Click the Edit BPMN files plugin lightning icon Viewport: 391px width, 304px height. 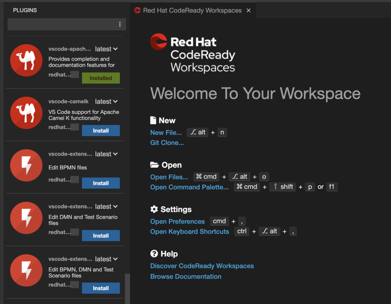coord(26,165)
